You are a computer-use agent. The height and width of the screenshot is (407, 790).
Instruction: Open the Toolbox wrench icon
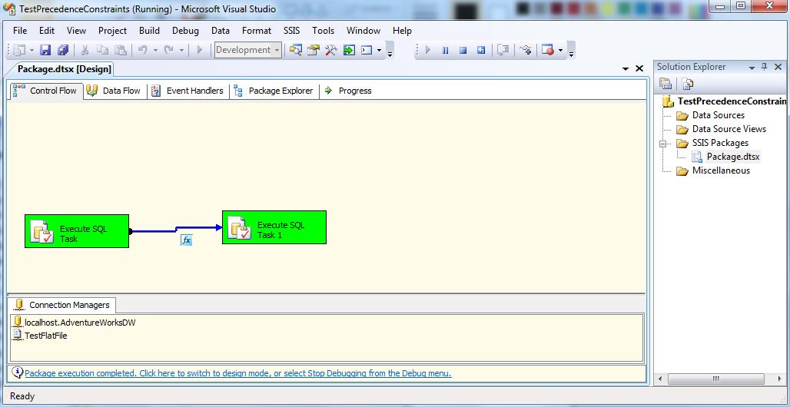click(x=331, y=51)
